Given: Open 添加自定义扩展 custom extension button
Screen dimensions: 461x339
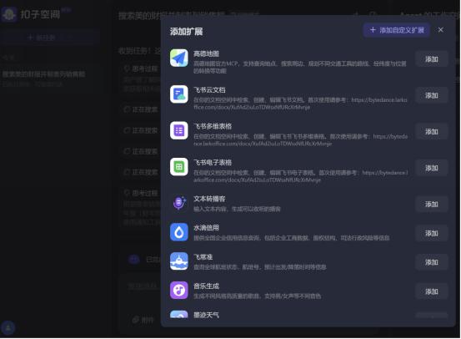Looking at the screenshot, I should pyautogui.click(x=397, y=30).
